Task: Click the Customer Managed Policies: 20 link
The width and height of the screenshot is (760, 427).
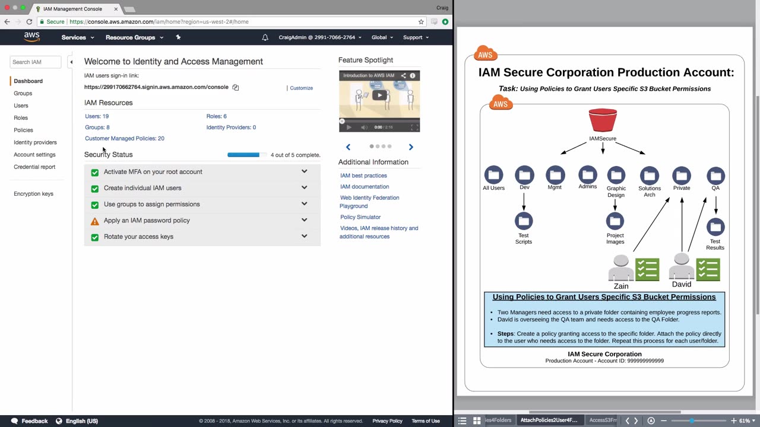Action: 125,138
